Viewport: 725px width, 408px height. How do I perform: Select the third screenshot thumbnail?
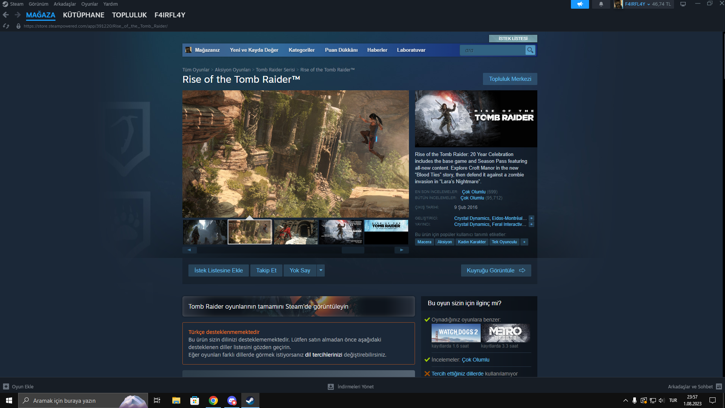(x=296, y=232)
